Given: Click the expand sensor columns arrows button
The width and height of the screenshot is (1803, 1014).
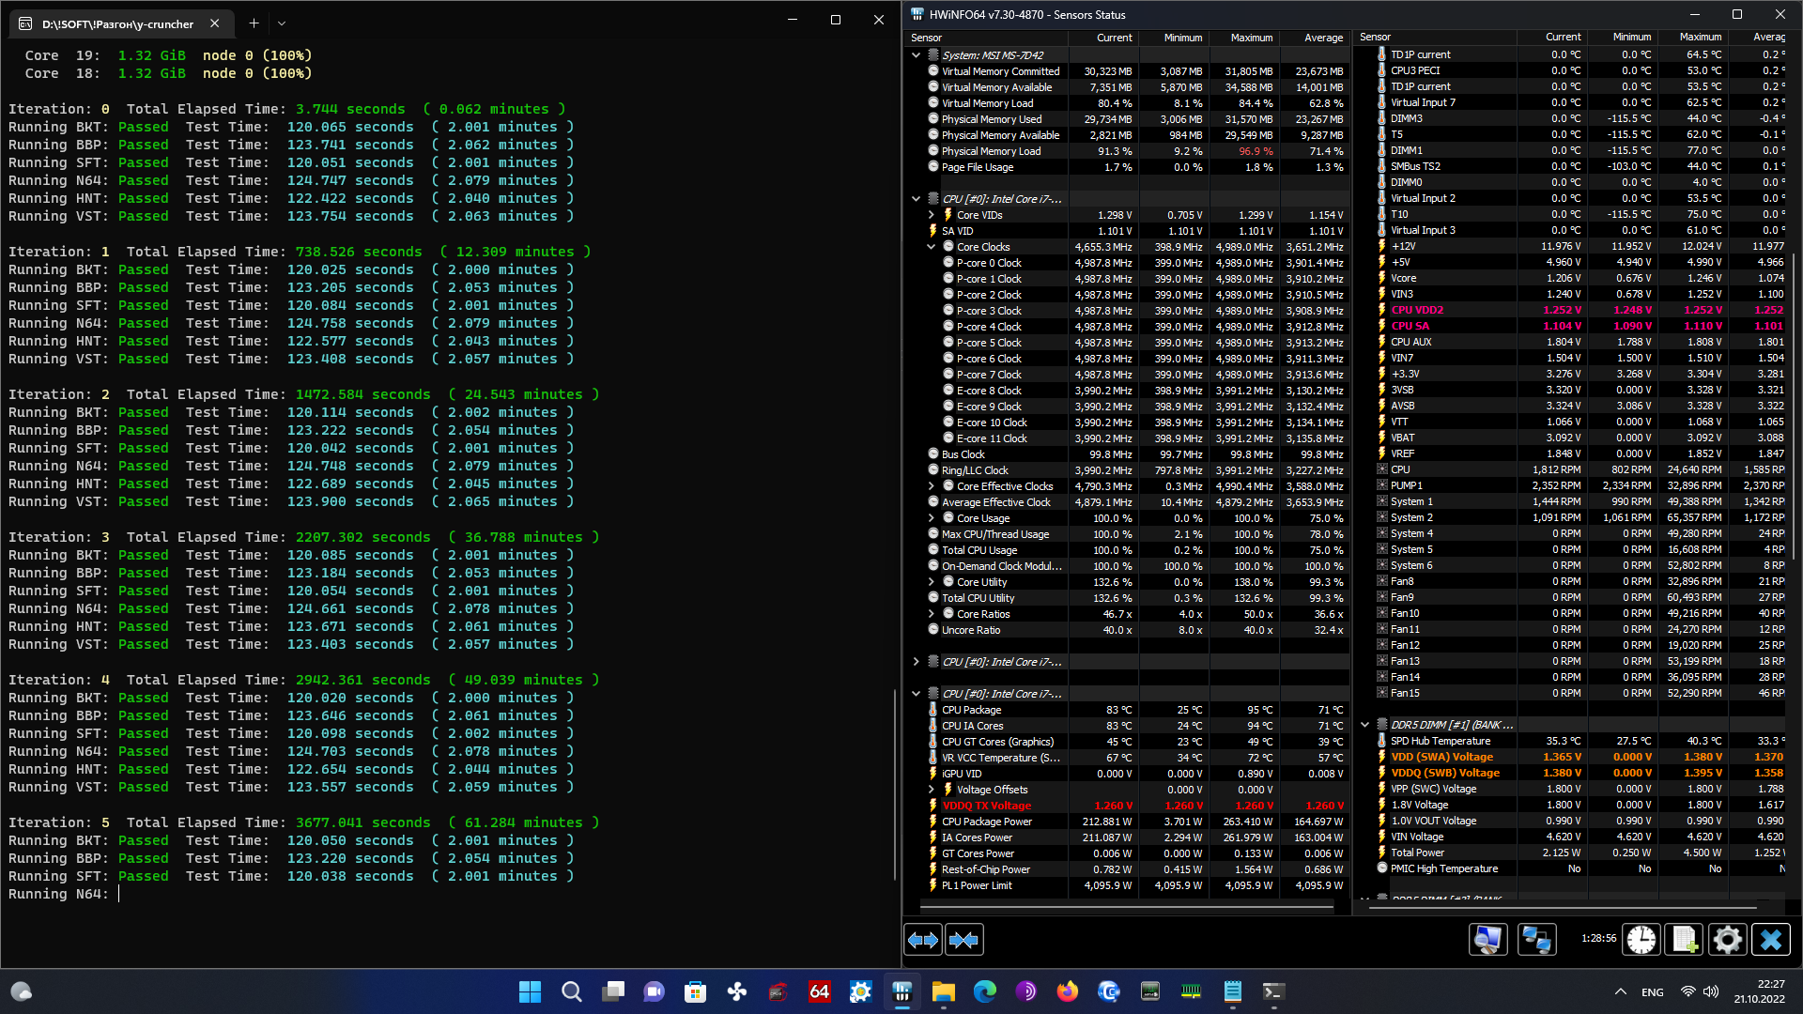Looking at the screenshot, I should pyautogui.click(x=922, y=940).
